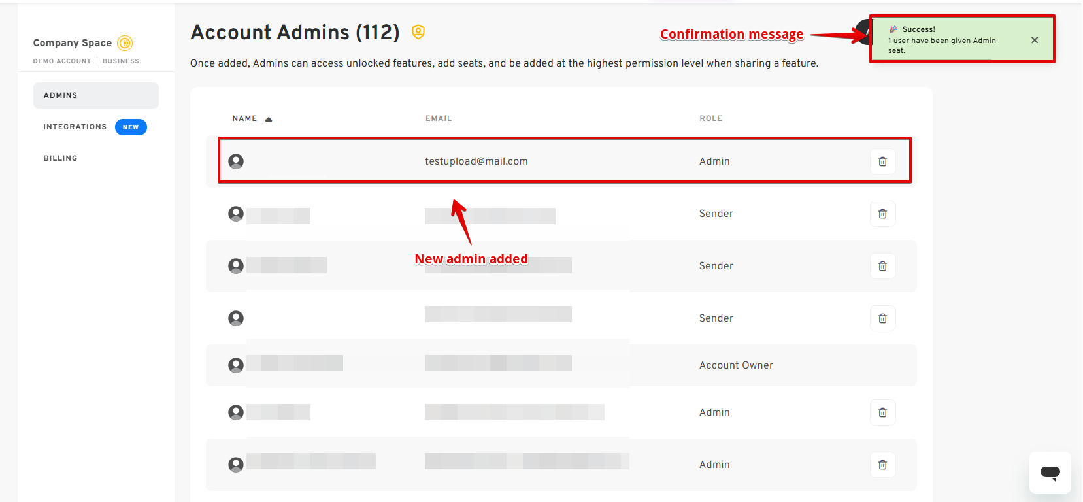Click the NEW badge beside Integrations
Viewport: 1083px width, 502px height.
131,127
